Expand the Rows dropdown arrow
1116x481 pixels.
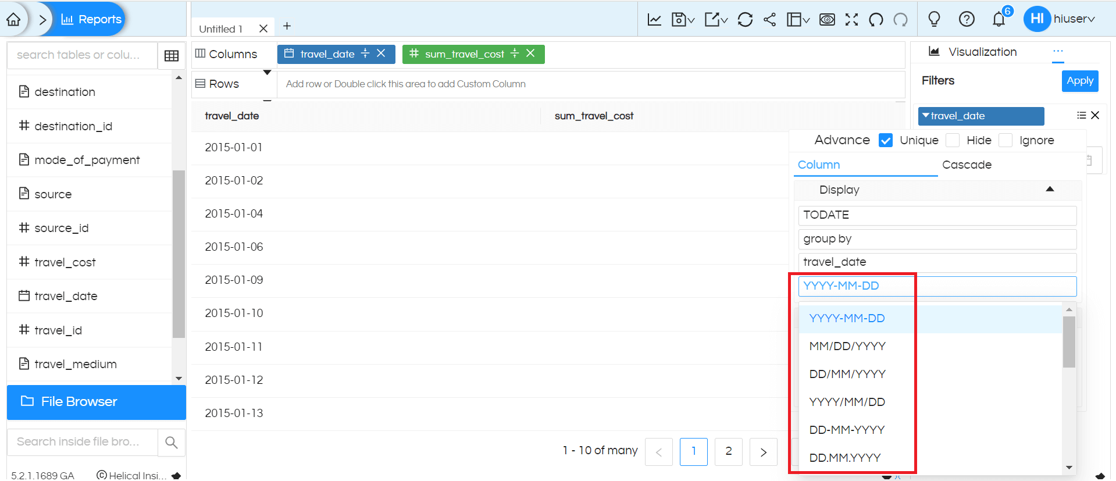(x=268, y=73)
